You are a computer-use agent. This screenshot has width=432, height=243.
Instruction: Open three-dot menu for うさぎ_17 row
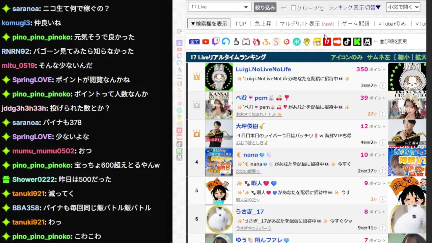[x=382, y=228]
